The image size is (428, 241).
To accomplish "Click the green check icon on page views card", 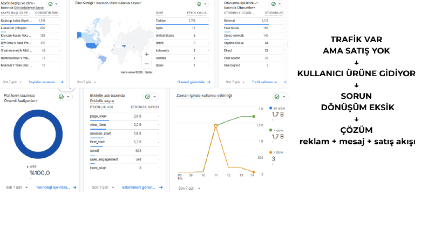I will coord(51,4).
